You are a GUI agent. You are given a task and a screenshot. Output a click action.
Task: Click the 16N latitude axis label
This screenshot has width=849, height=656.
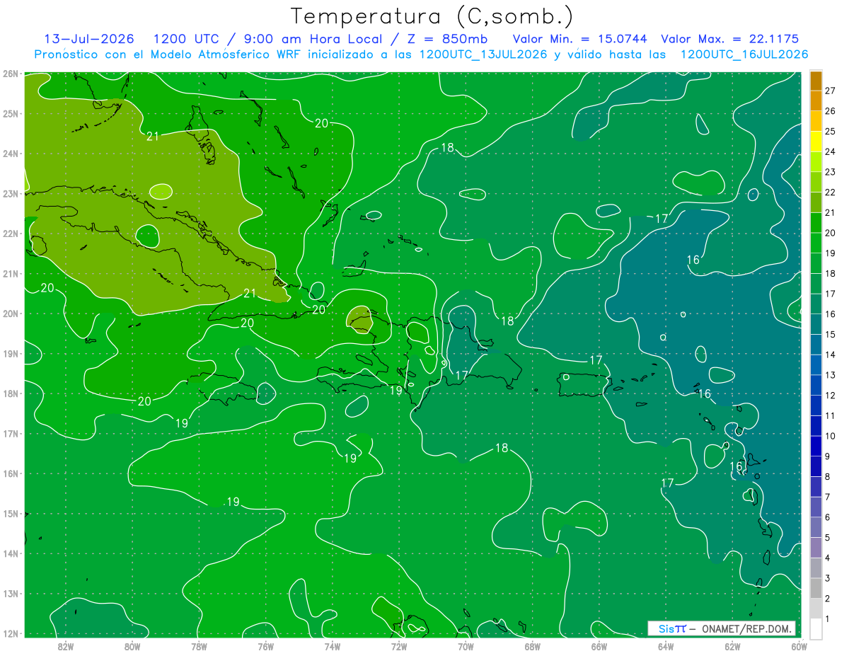point(10,473)
